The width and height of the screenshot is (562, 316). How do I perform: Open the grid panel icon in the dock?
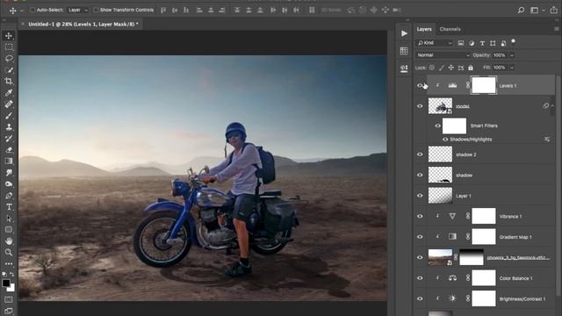(x=404, y=51)
